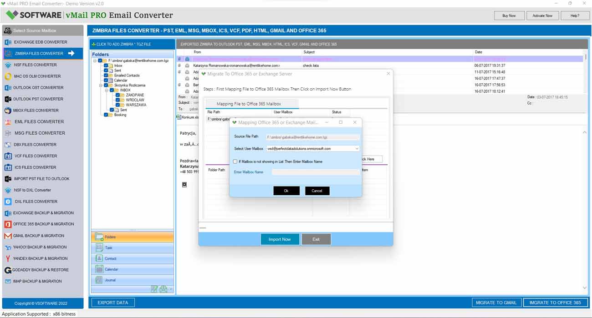Click the Help? button
Viewport: 592px width, 318px height.
(x=575, y=15)
